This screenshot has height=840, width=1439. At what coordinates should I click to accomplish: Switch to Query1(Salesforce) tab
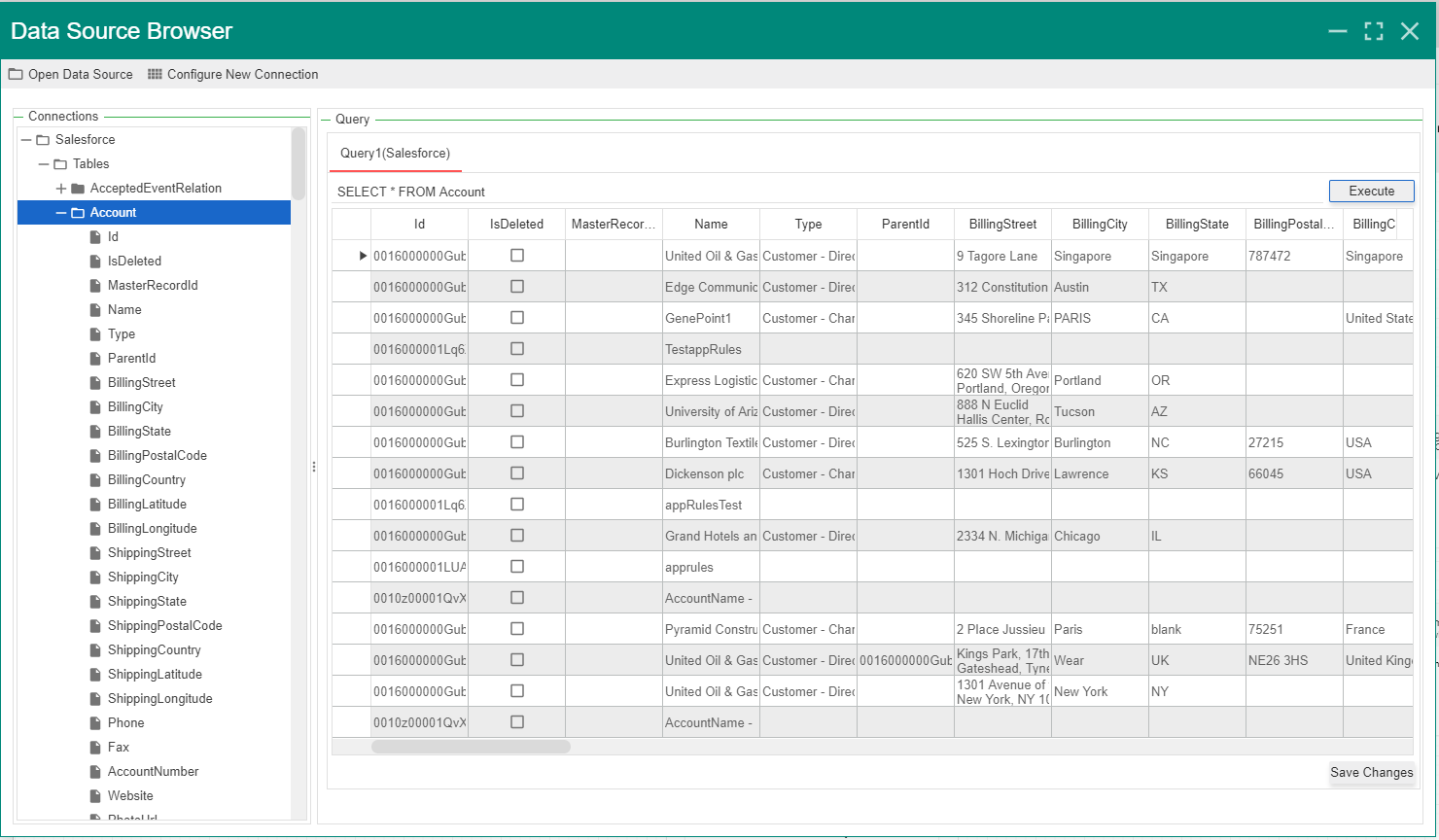coord(395,154)
